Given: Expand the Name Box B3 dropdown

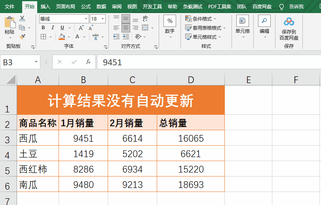Looking at the screenshot, I should (36, 62).
